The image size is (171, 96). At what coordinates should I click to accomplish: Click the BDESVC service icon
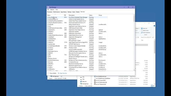coord(48,53)
